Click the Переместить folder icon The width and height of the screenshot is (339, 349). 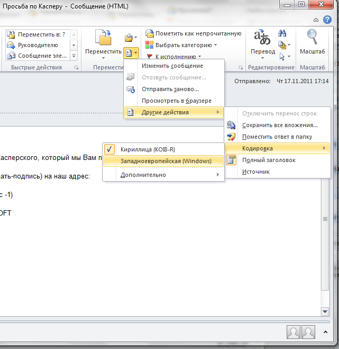(106, 38)
